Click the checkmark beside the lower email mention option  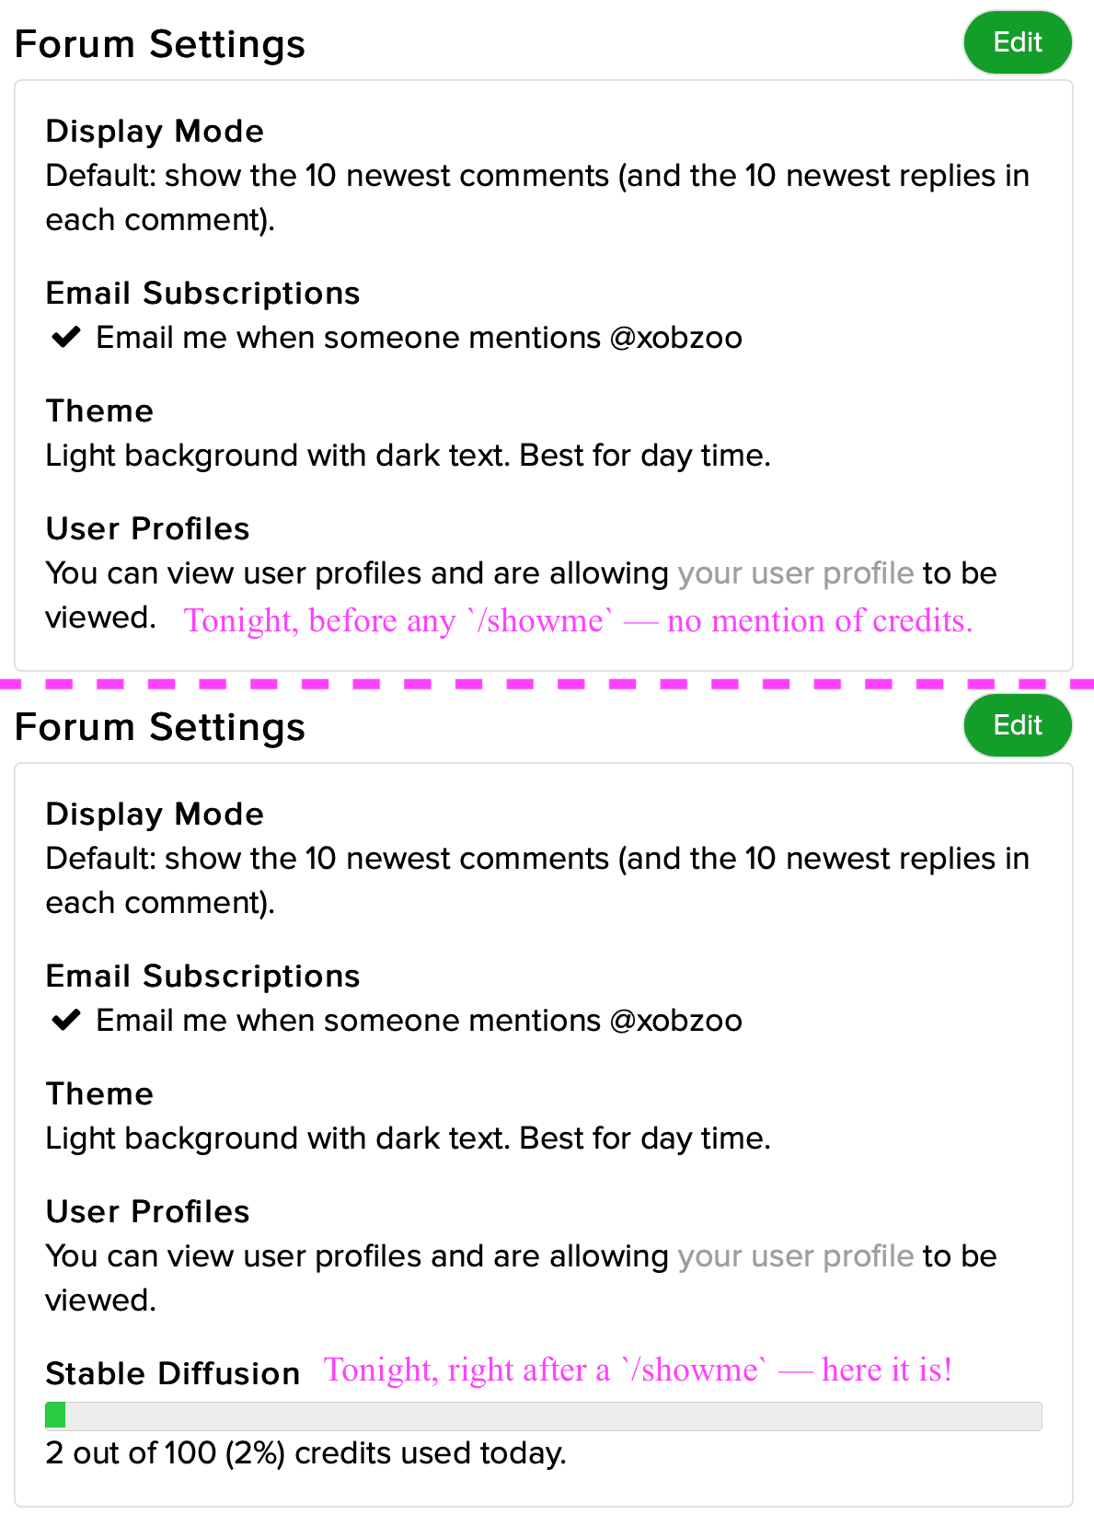pos(66,1021)
